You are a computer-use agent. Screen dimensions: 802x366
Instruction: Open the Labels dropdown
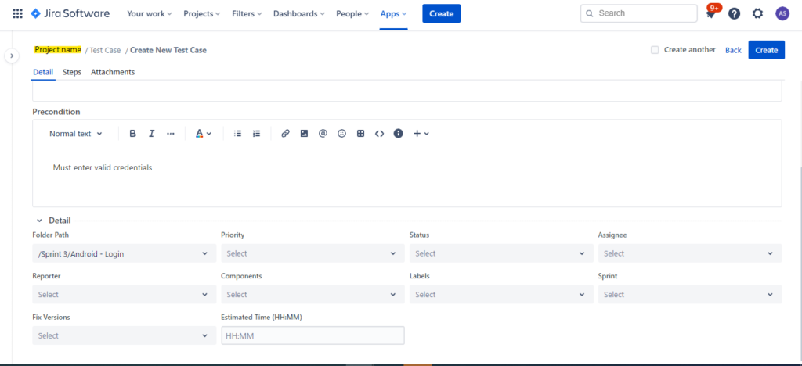pos(501,295)
